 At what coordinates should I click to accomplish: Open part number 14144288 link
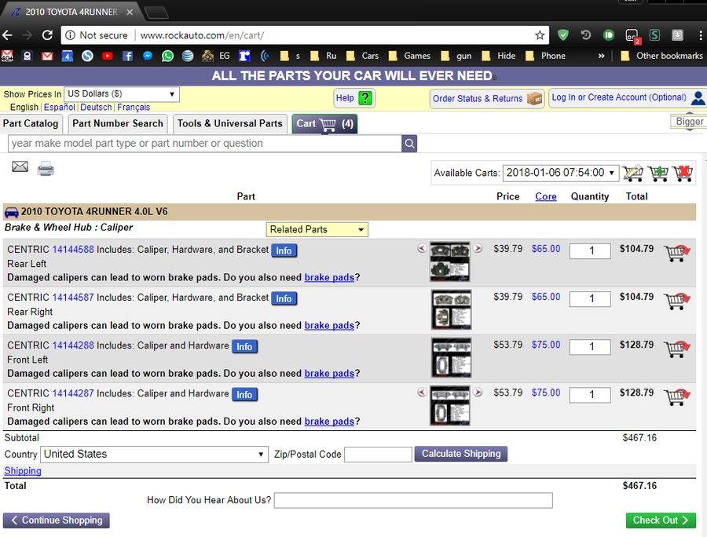pyautogui.click(x=73, y=345)
